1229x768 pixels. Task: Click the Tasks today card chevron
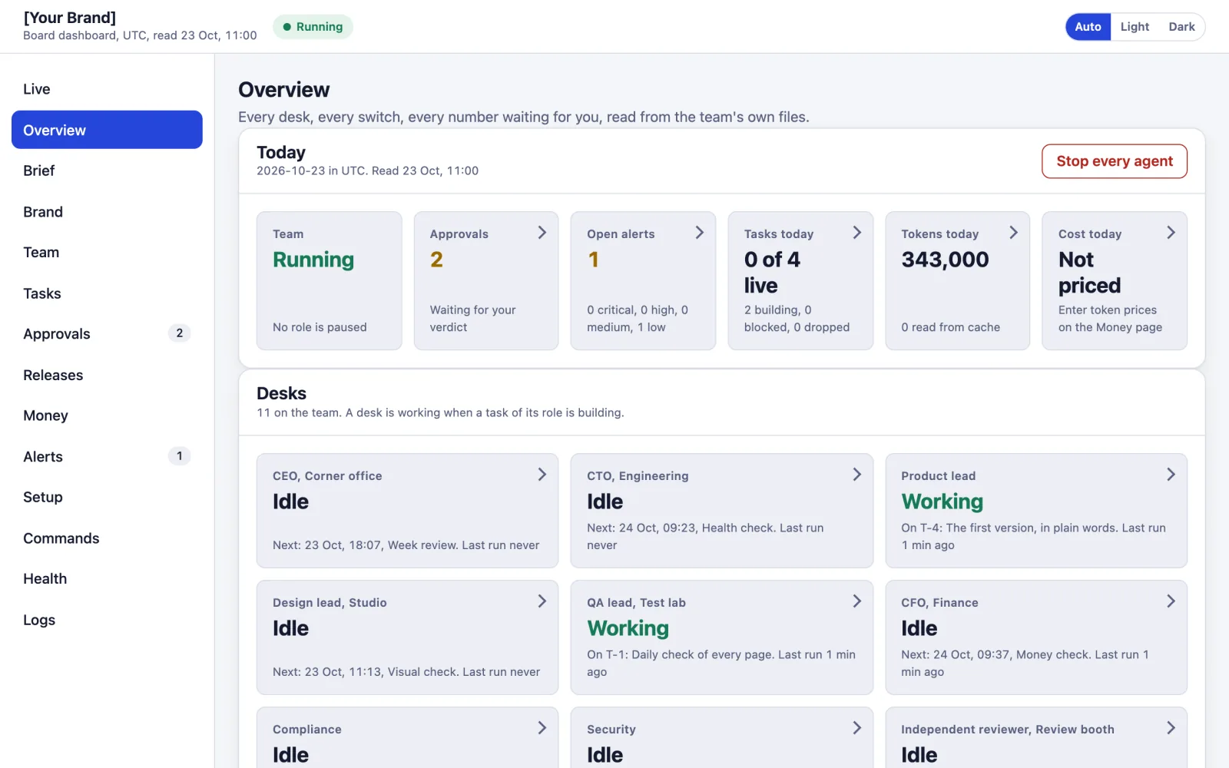856,233
